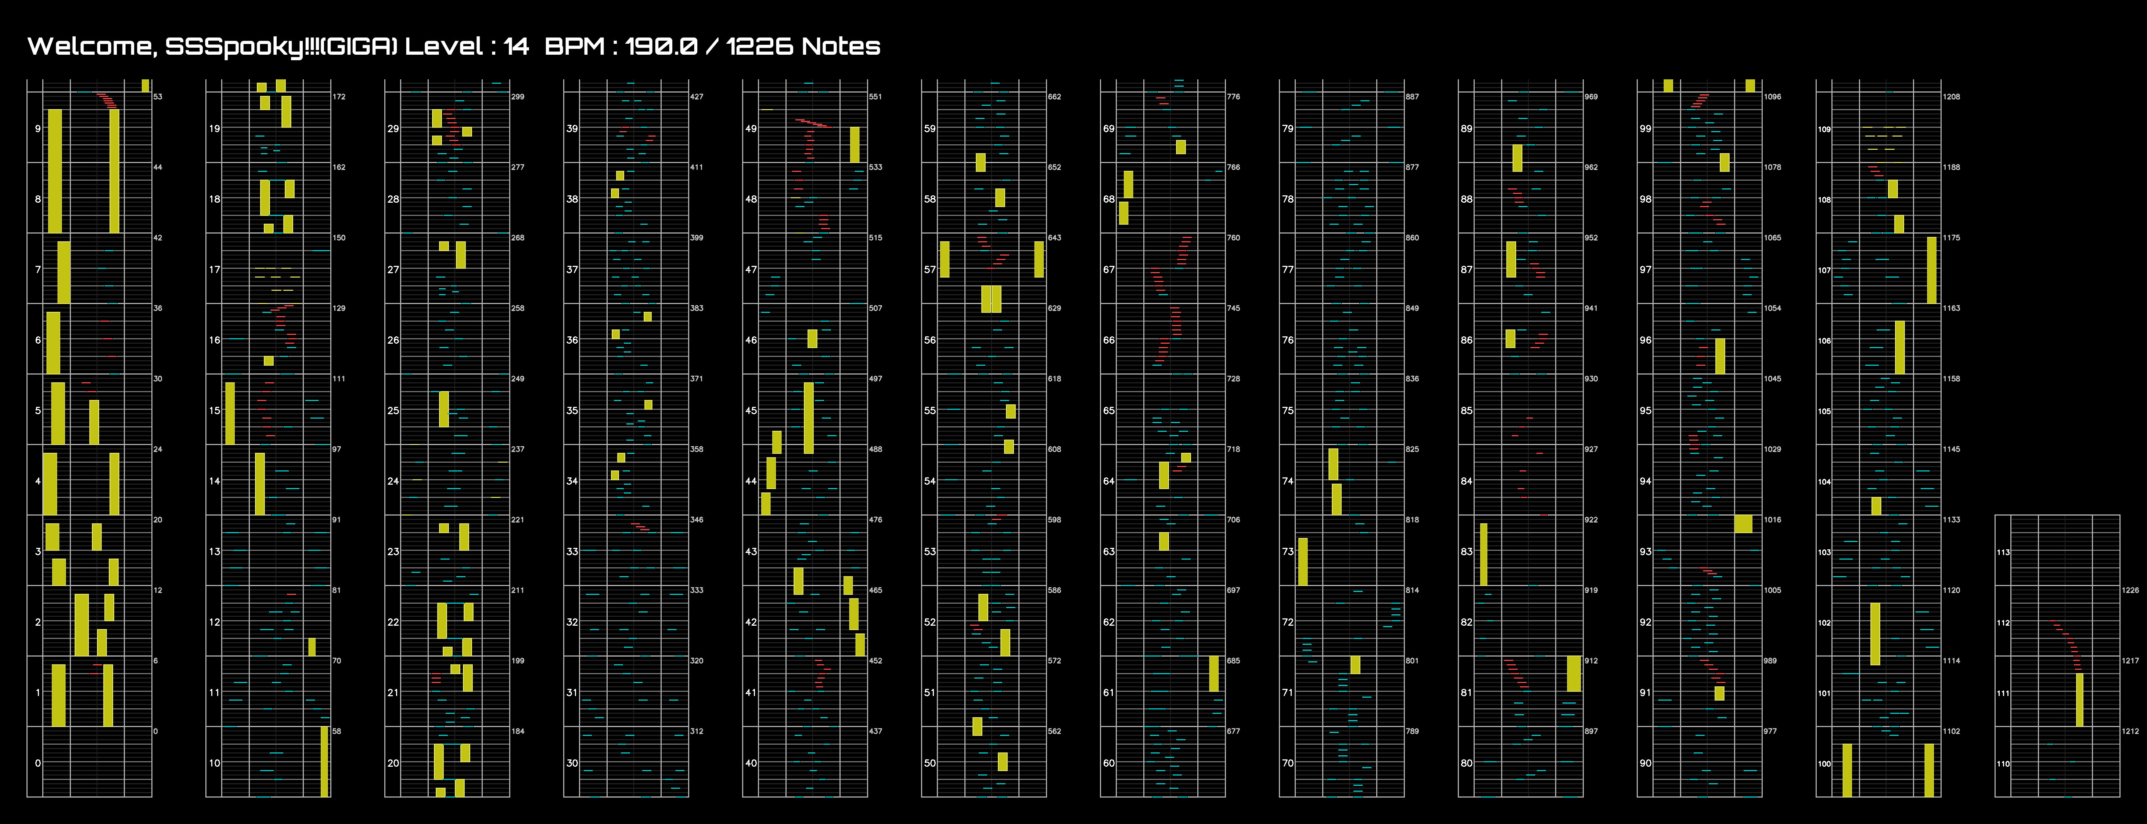Click the yellow hold note in measure 106
This screenshot has width=2147, height=824.
[1899, 347]
